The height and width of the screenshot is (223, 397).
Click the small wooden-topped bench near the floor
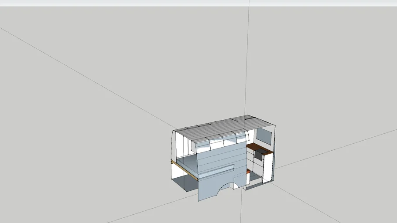248,176
